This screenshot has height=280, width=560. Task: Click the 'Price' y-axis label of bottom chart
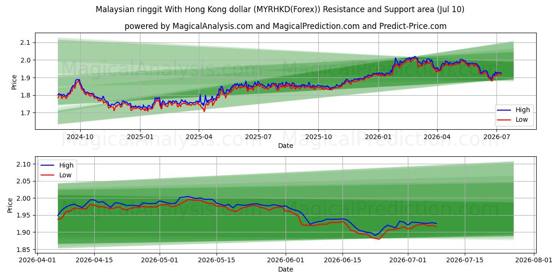[x=10, y=204]
